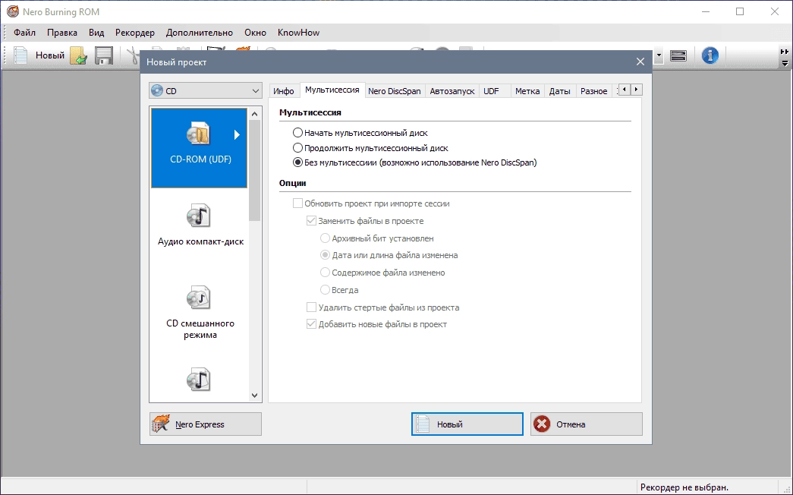The height and width of the screenshot is (495, 793).
Task: Open the Файл menu
Action: (x=25, y=33)
